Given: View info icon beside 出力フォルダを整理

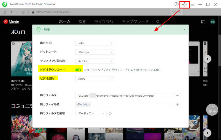Looking at the screenshot, I should pos(110,114).
